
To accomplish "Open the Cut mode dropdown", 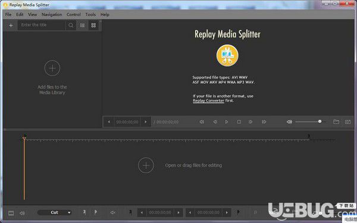I will pyautogui.click(x=55, y=212).
